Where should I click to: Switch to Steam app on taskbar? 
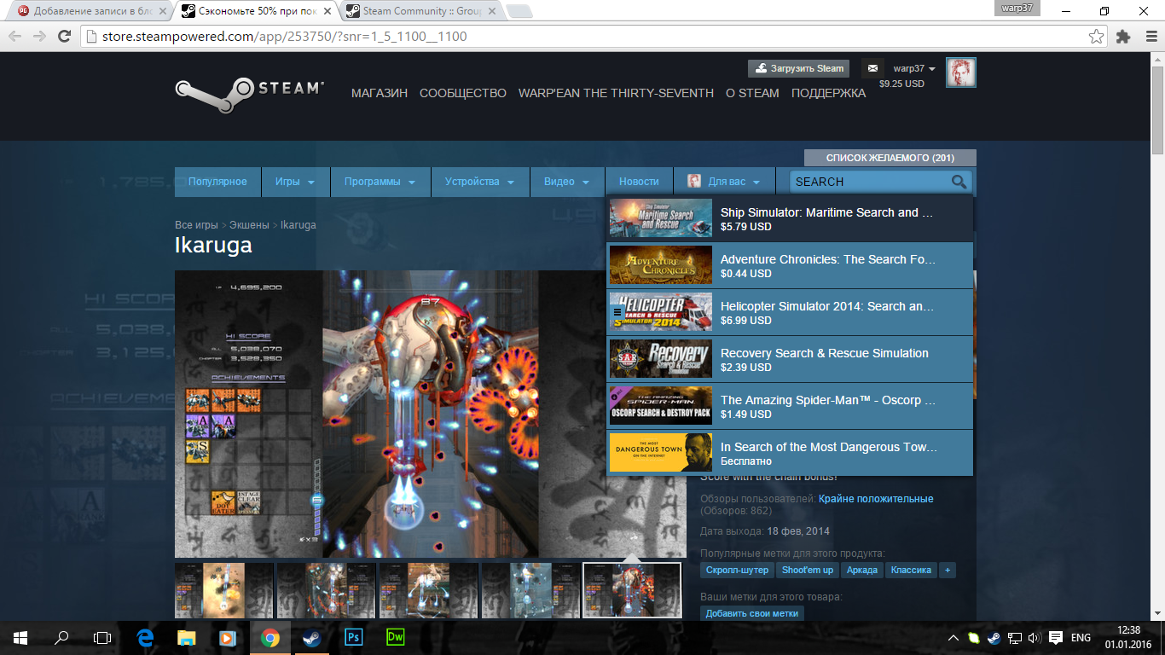(311, 637)
